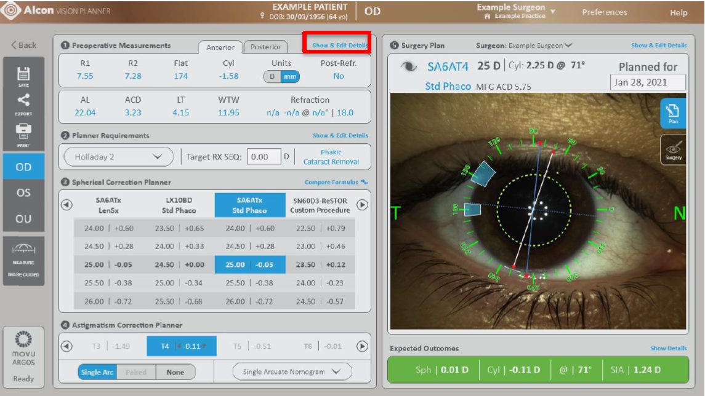
Task: Show & Edit Details for Surgery Plan
Action: 659,46
